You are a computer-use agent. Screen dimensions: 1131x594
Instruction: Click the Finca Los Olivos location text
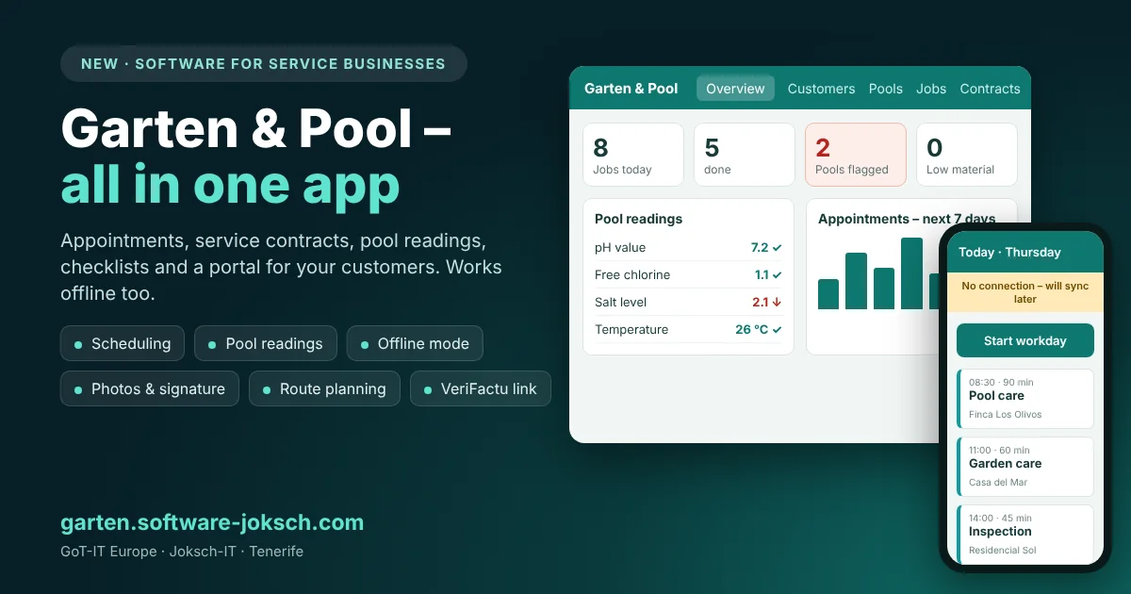tap(1006, 415)
